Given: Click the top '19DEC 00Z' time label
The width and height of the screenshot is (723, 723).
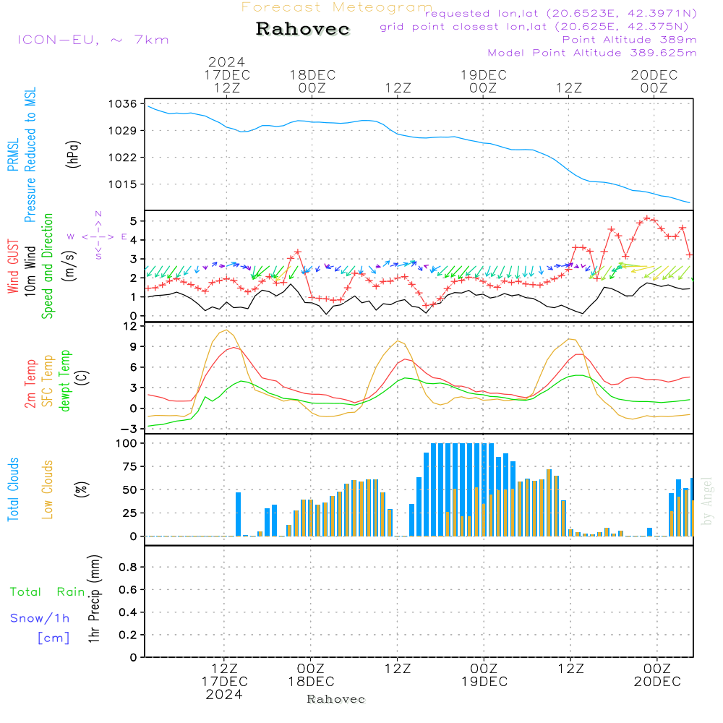Looking at the screenshot, I should tap(483, 81).
